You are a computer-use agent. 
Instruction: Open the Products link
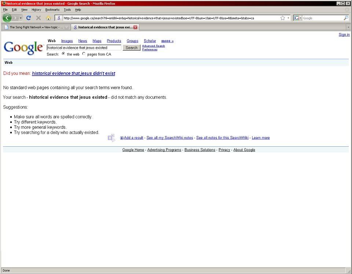pos(114,41)
